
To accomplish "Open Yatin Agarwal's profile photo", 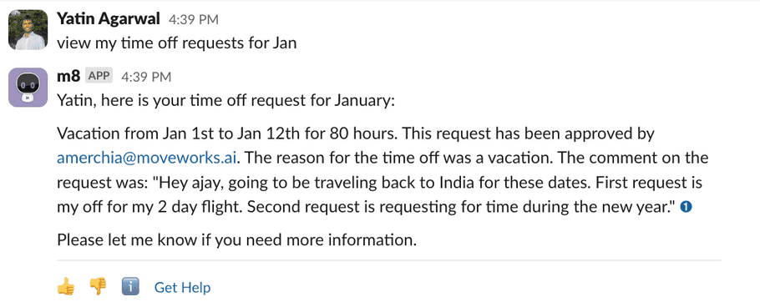I will 28,30.
